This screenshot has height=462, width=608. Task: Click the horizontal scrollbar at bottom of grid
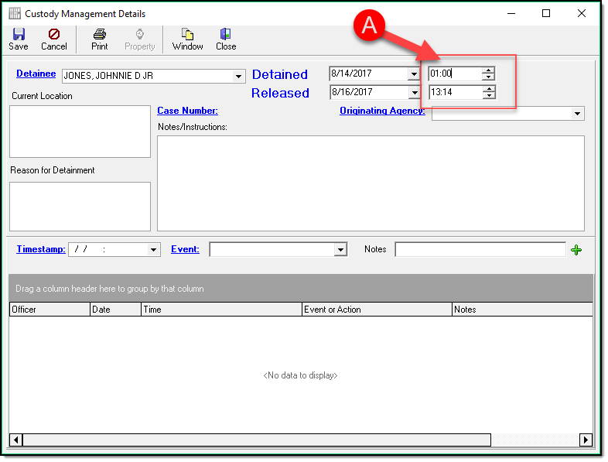tap(255, 440)
